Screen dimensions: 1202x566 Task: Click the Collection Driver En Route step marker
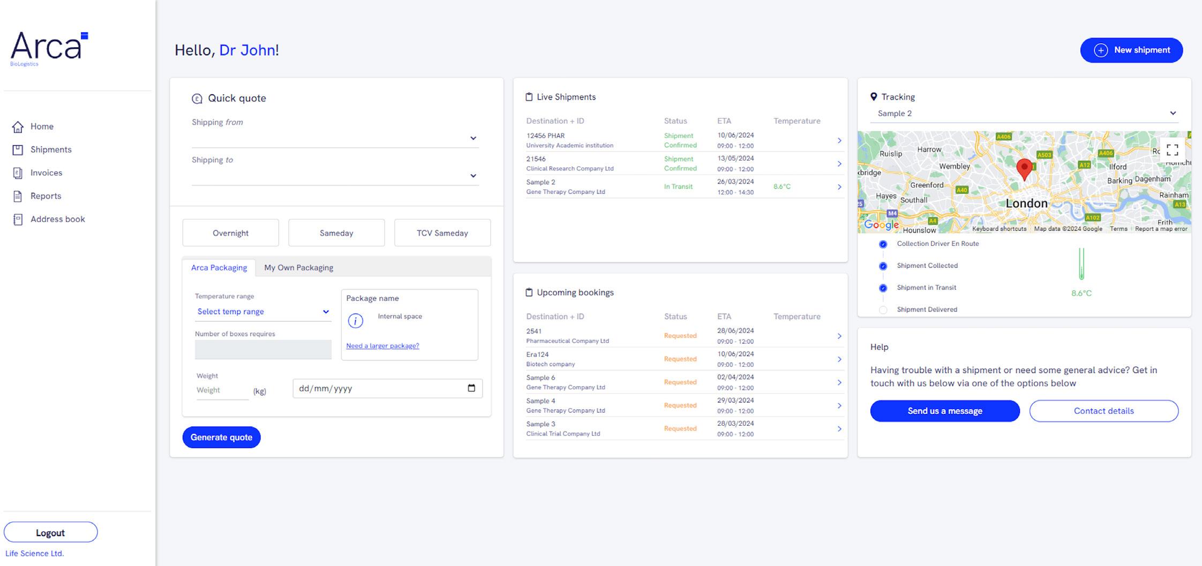coord(883,244)
